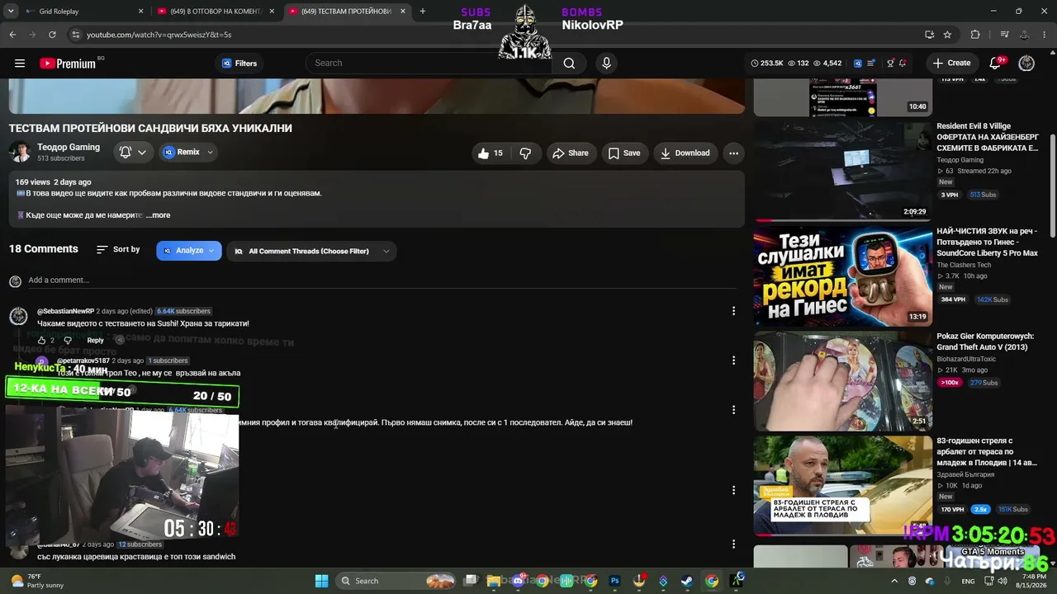Open Теодор Gaming channel name link
1057x594 pixels.
pyautogui.click(x=69, y=147)
